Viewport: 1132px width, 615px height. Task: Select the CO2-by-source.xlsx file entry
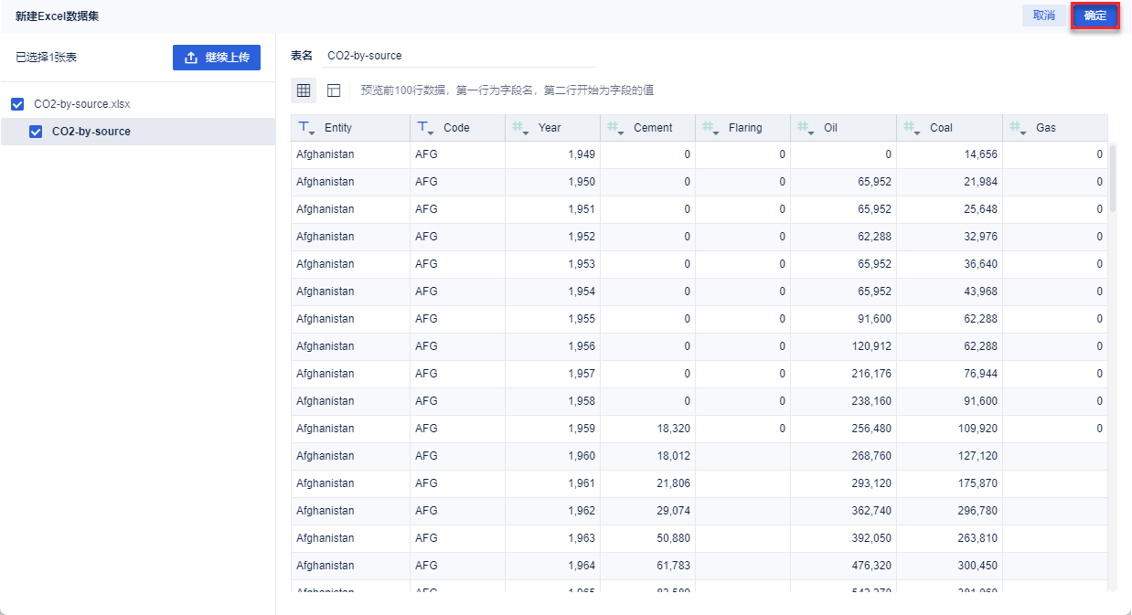point(82,104)
